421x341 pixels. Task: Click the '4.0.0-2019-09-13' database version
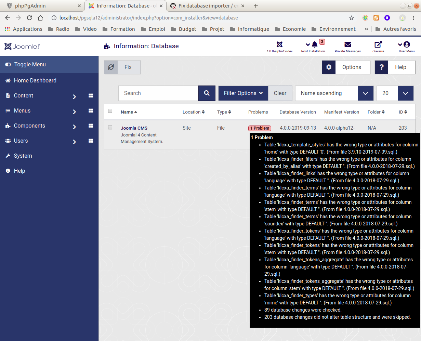(298, 128)
